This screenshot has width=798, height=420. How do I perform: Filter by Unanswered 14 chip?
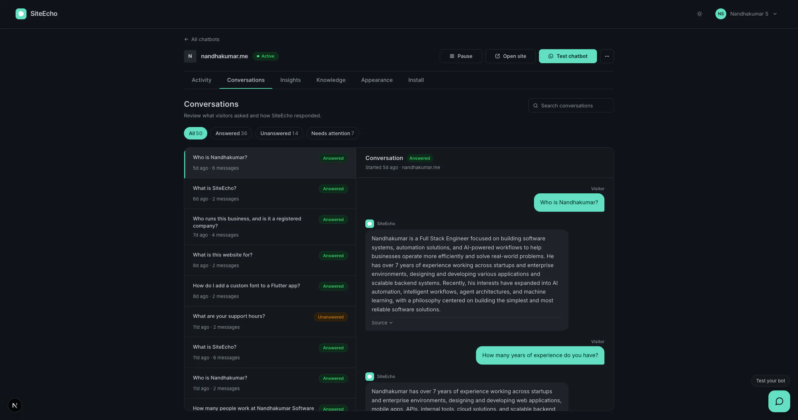click(279, 133)
